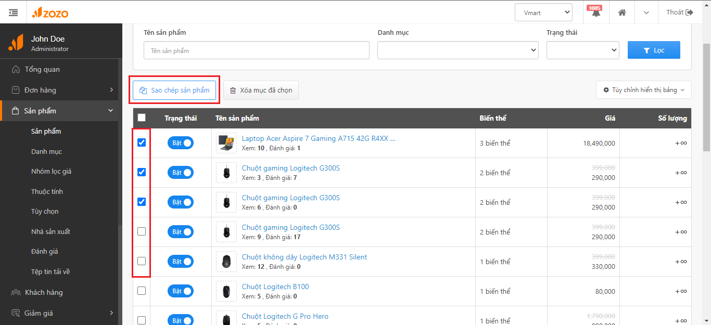Go to Thuộc tính in sidebar
This screenshot has height=325, width=711.
(47, 191)
